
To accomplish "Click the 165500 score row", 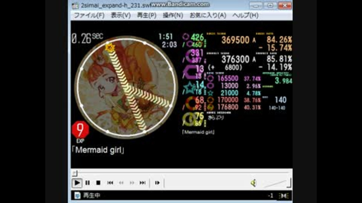I will [234, 78].
